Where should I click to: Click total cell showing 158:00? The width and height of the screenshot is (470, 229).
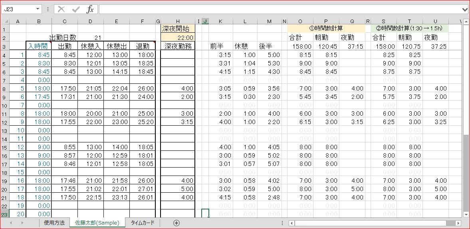click(300, 46)
